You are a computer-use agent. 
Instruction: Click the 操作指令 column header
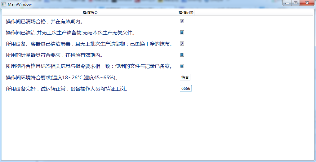(x=90, y=13)
